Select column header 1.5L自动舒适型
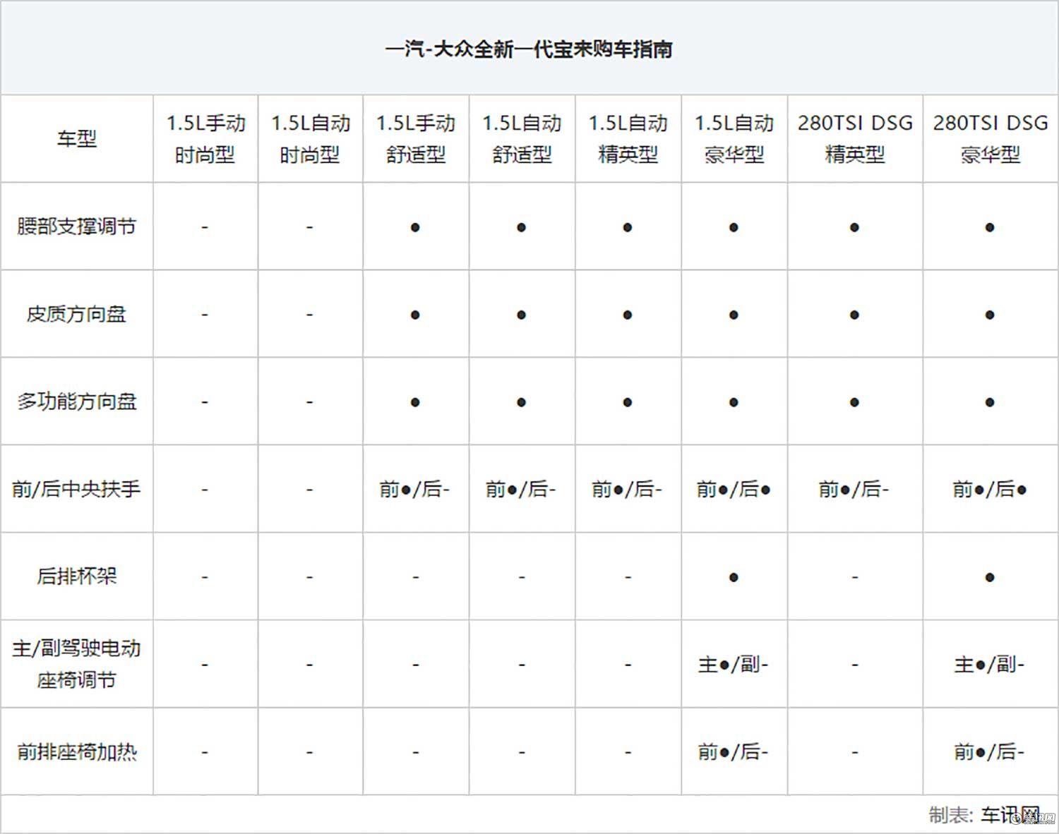 coord(522,138)
